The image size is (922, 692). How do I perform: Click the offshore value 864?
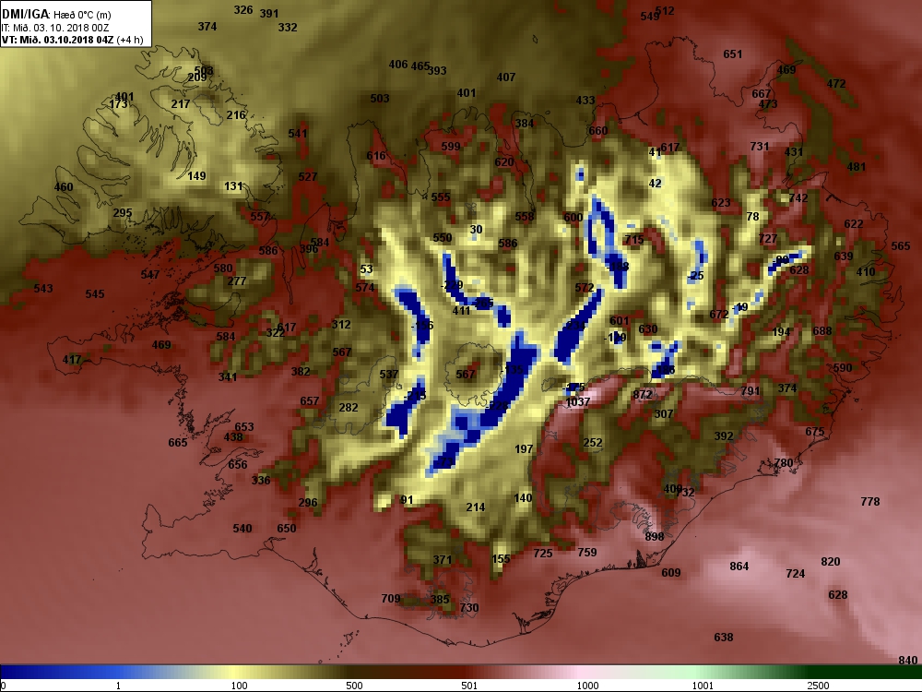pos(739,567)
